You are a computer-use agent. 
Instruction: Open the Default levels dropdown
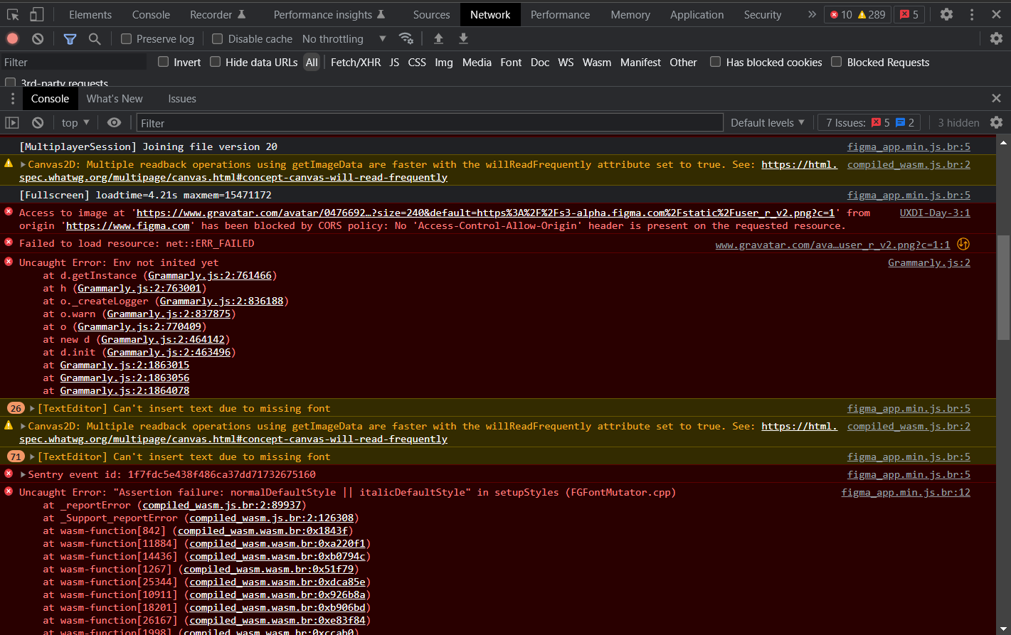(x=768, y=122)
